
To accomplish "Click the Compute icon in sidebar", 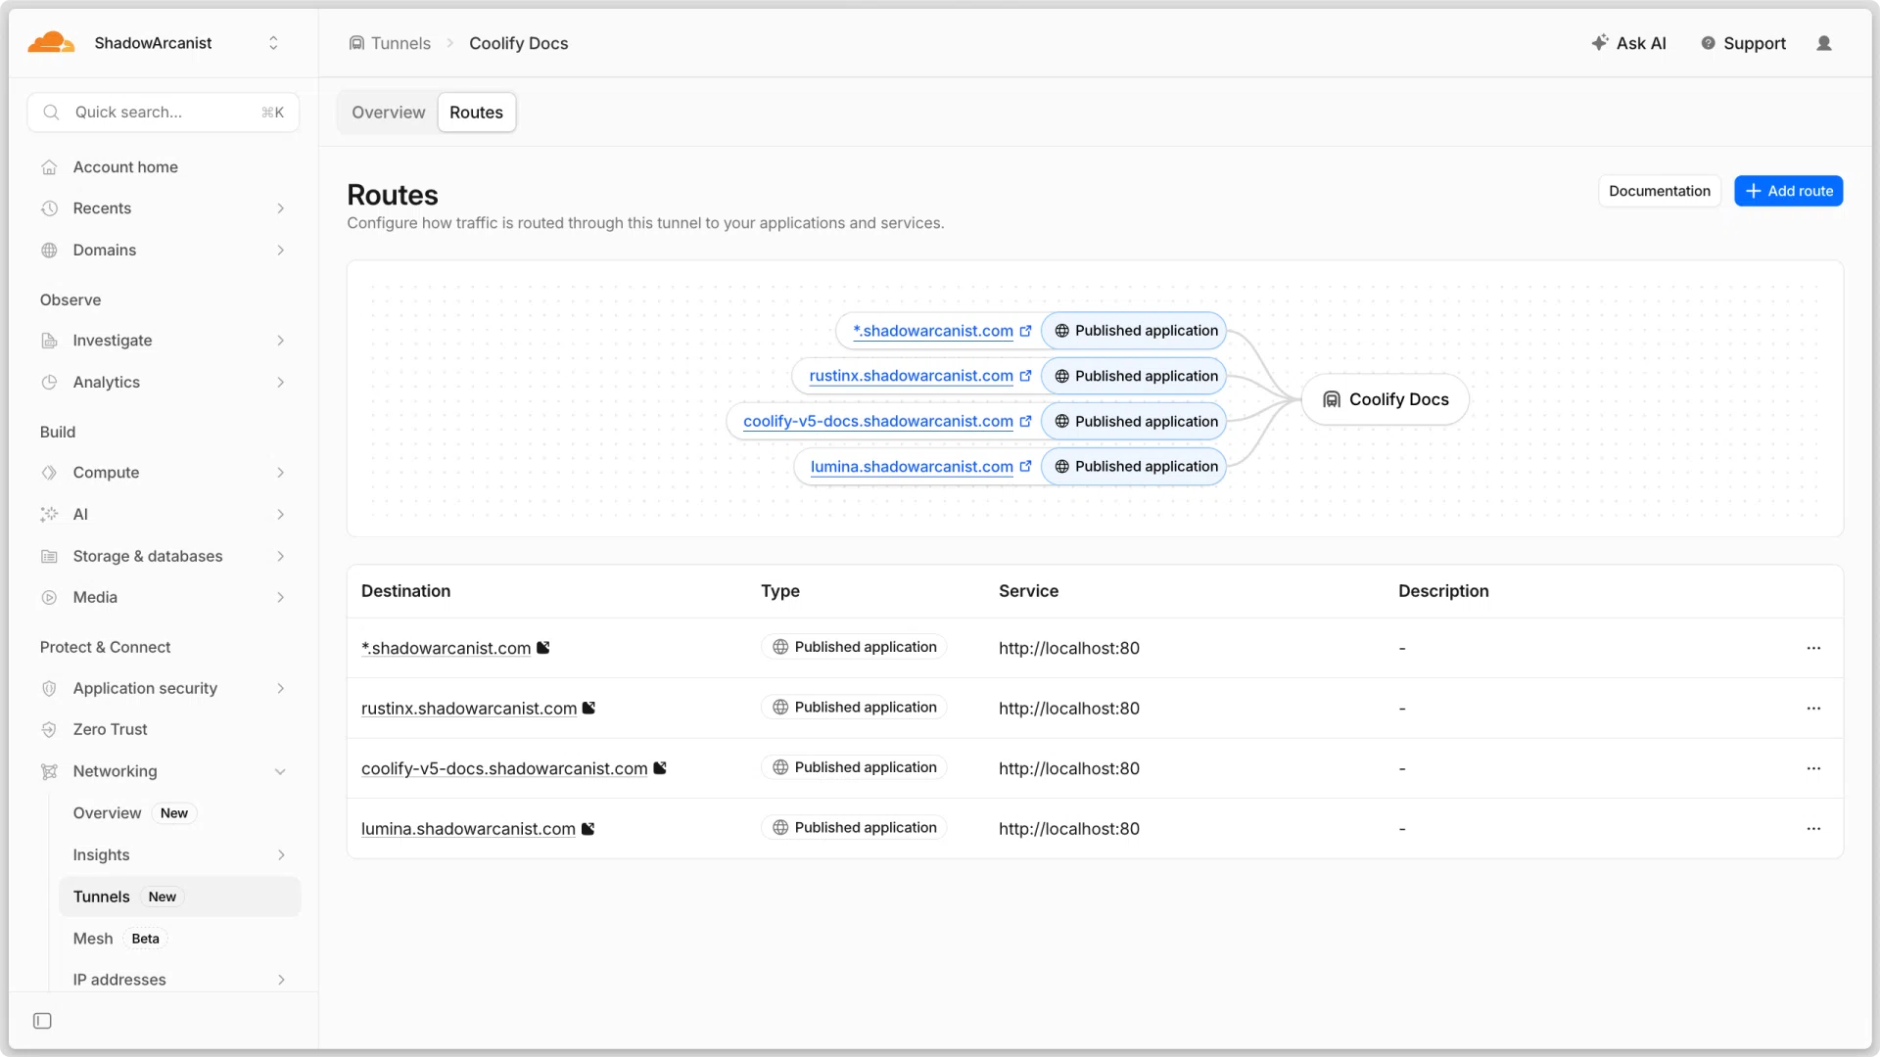I will pyautogui.click(x=49, y=473).
